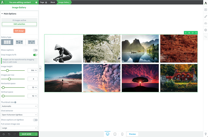Image resolution: width=208 pixels, height=137 pixels.
Task: Switch to mobile phone preview mode
Action: (x=122, y=134)
